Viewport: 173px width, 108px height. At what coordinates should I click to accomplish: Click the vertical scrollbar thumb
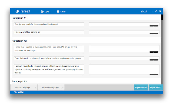(x=162, y=17)
